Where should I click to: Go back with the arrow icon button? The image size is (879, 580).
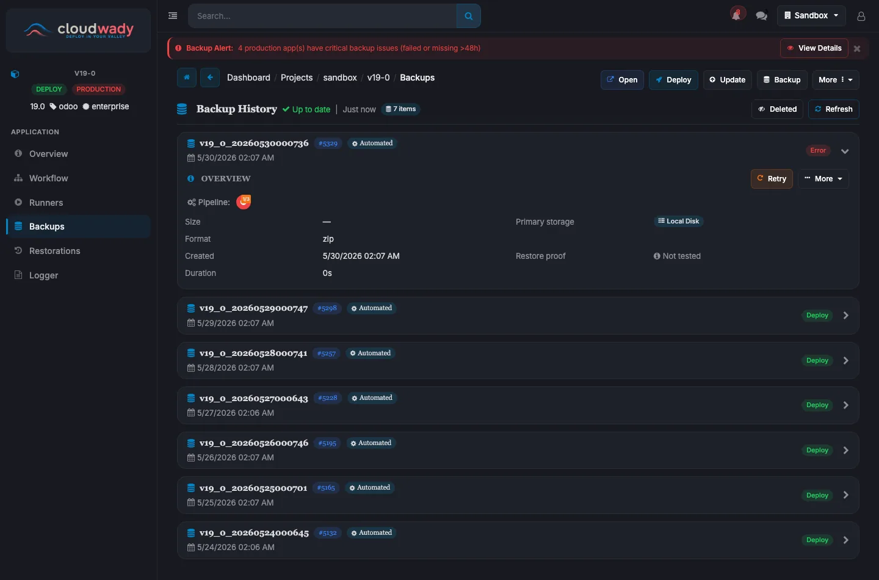(x=209, y=78)
